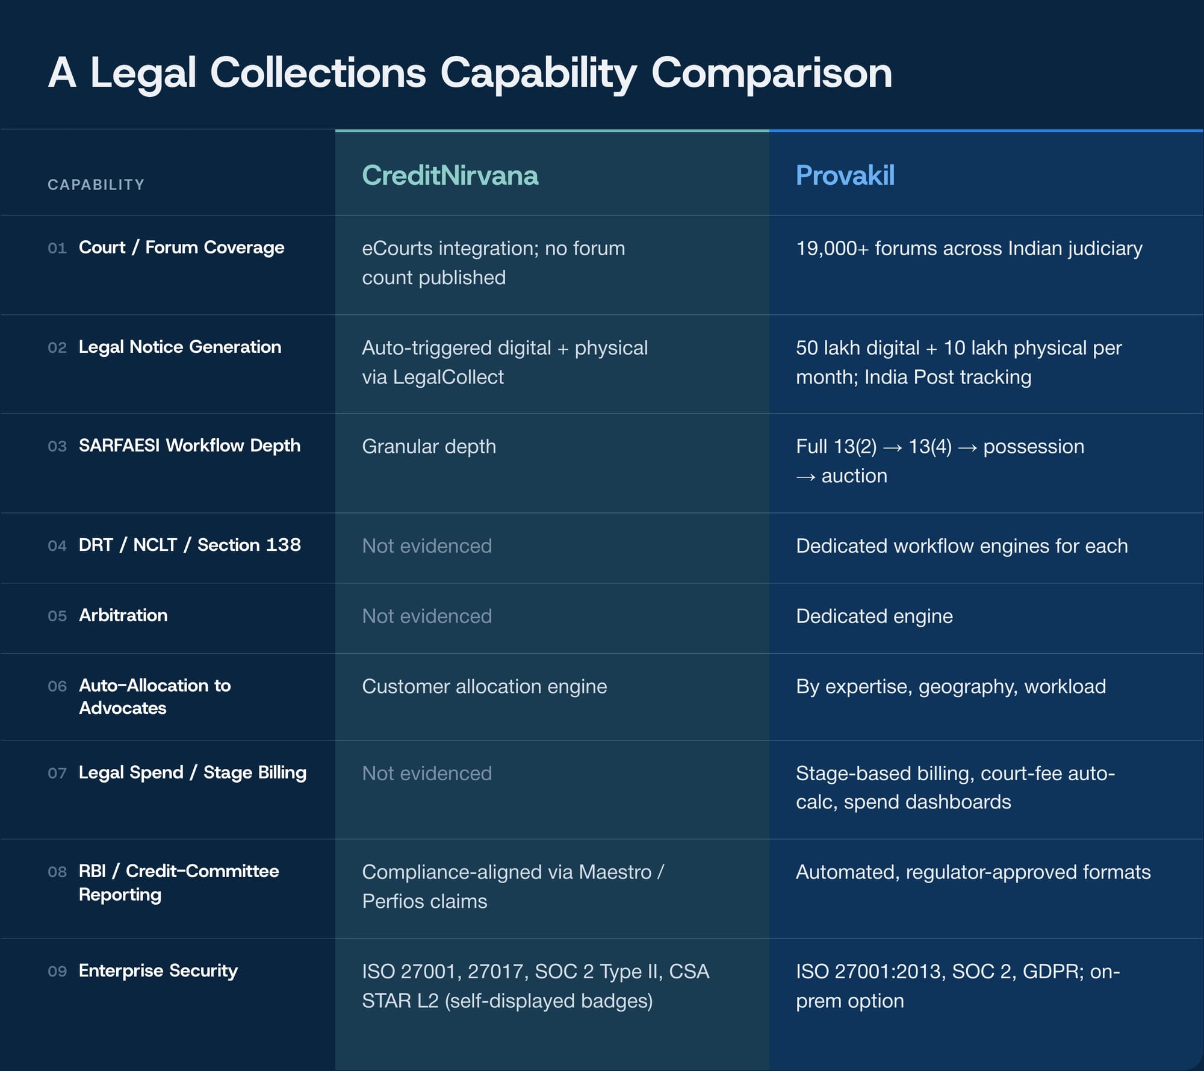
Task: Click the row number '02'
Action: coord(57,347)
